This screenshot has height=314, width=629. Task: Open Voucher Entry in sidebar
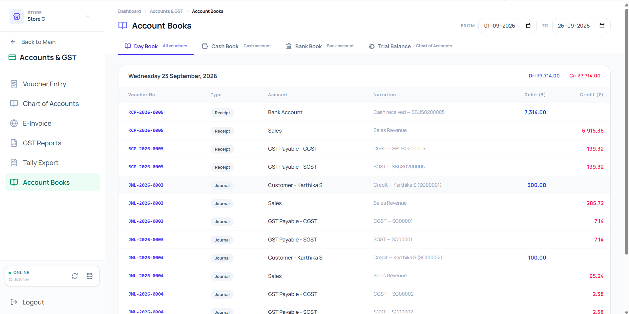(52, 84)
